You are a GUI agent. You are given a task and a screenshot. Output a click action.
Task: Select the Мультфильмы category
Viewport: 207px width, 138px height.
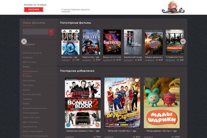[x=30, y=71]
